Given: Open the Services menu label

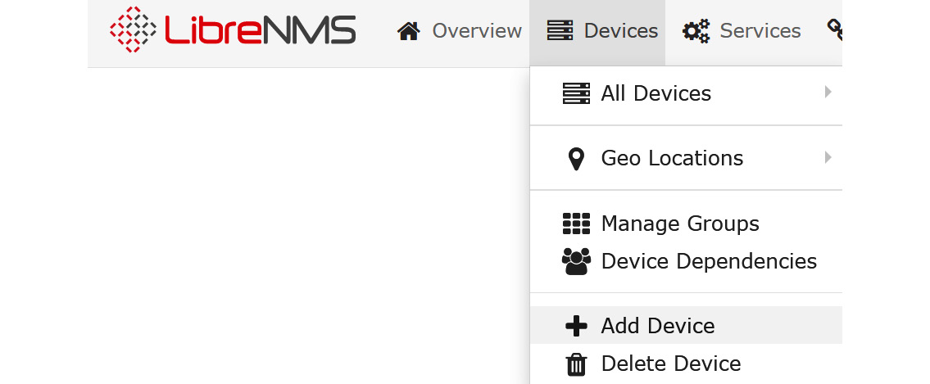Looking at the screenshot, I should [760, 31].
